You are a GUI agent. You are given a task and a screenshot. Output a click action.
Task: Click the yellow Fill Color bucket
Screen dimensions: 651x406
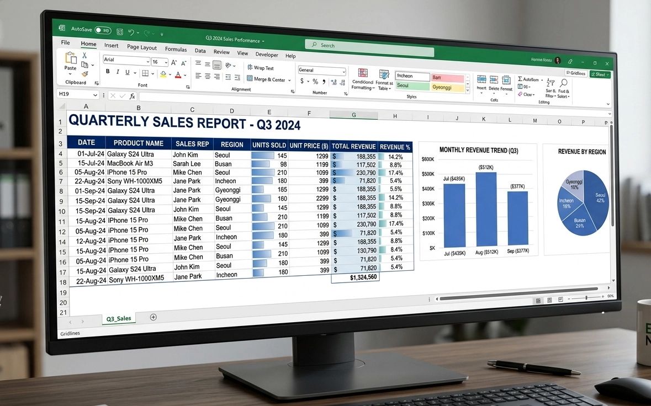point(163,74)
